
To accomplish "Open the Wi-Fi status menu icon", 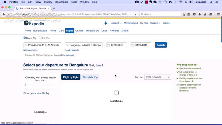I will click(x=181, y=2).
